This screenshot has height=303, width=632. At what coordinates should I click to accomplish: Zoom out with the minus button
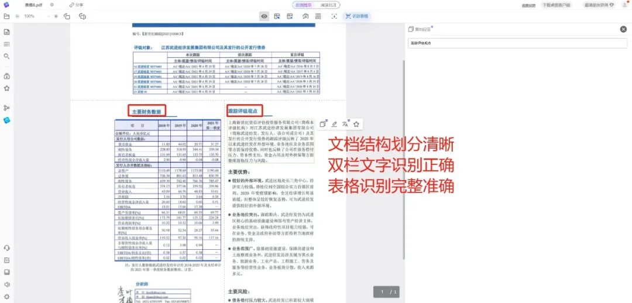(x=18, y=16)
